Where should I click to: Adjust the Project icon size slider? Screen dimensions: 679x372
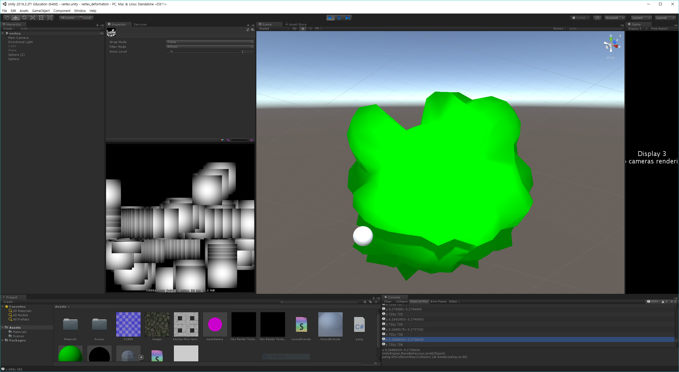point(370,364)
